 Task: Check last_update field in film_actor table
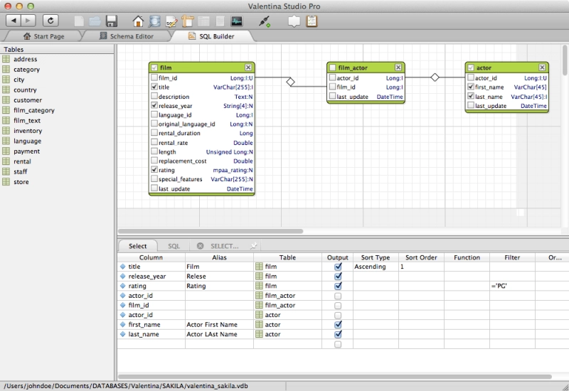pyautogui.click(x=332, y=96)
